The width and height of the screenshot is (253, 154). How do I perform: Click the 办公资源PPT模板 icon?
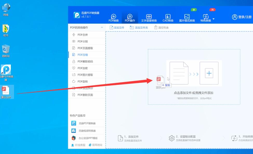pos(74,138)
